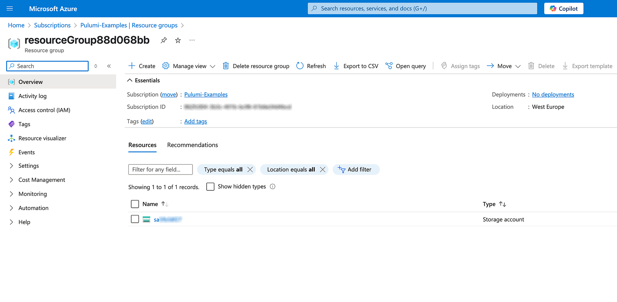Export resources to CSV
This screenshot has height=302, width=617.
(x=356, y=66)
